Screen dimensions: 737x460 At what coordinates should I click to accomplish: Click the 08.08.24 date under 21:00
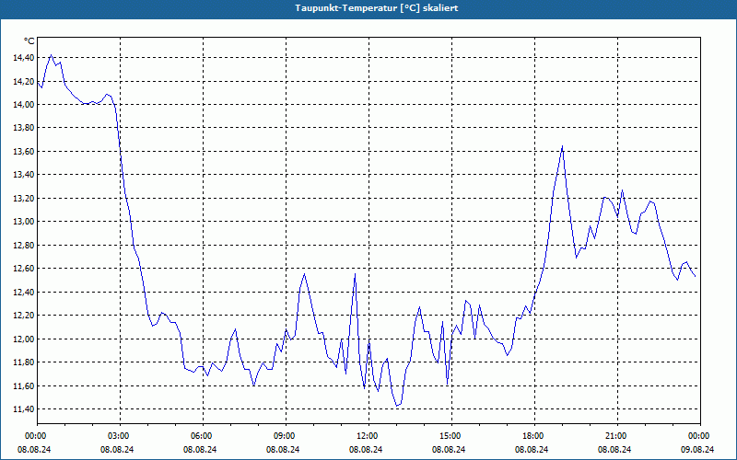(x=615, y=449)
